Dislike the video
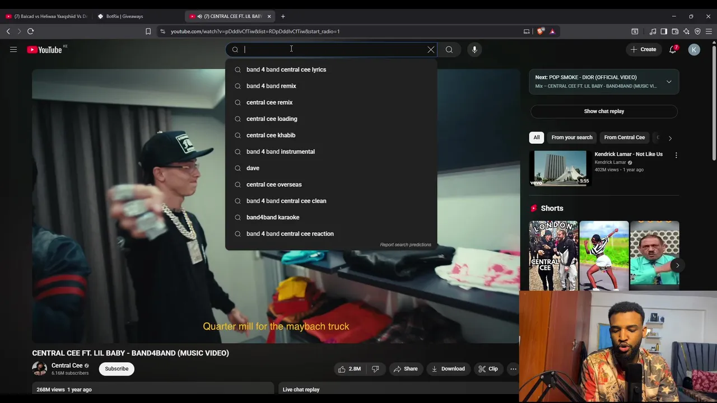The width and height of the screenshot is (717, 403). (375, 369)
